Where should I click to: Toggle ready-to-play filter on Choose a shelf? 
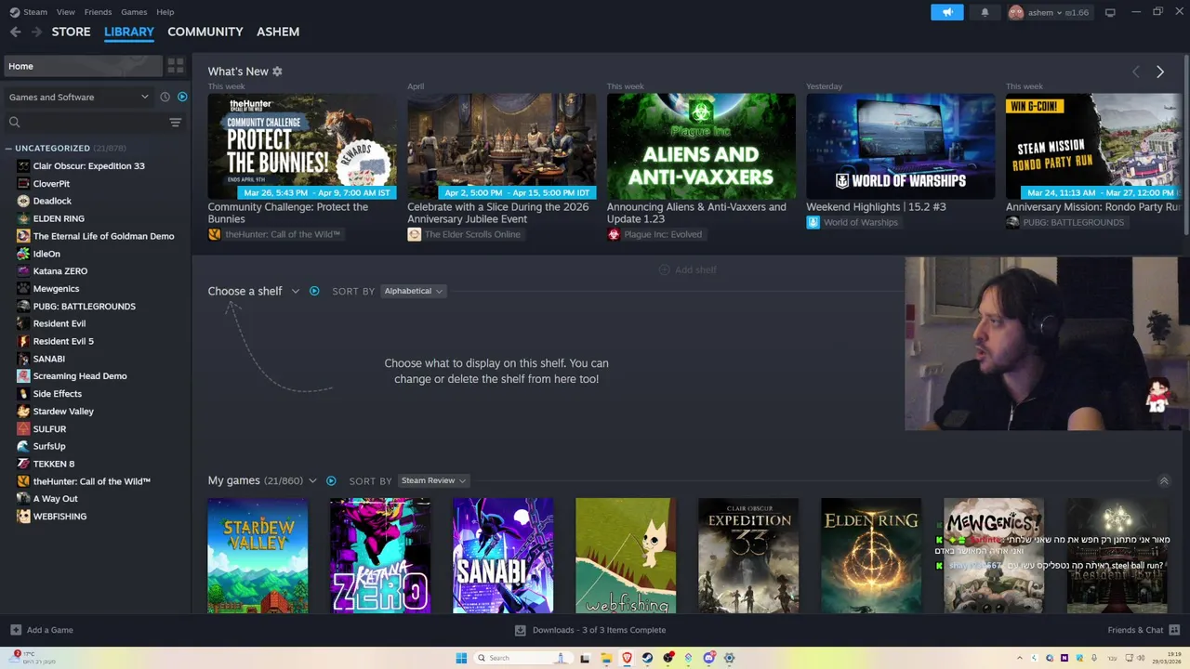(x=314, y=291)
